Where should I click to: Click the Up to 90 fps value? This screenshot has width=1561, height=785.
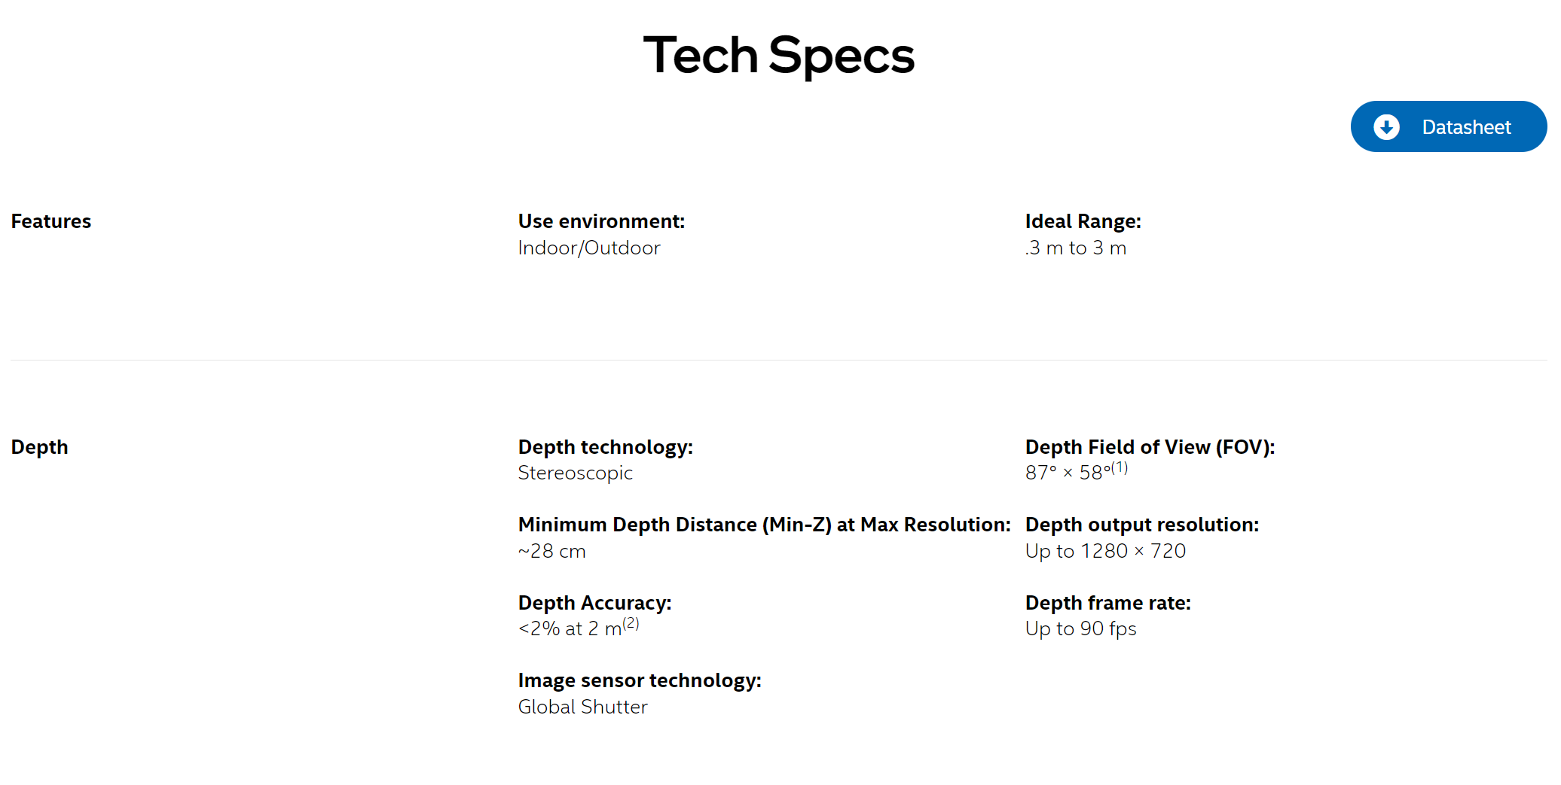point(1081,628)
